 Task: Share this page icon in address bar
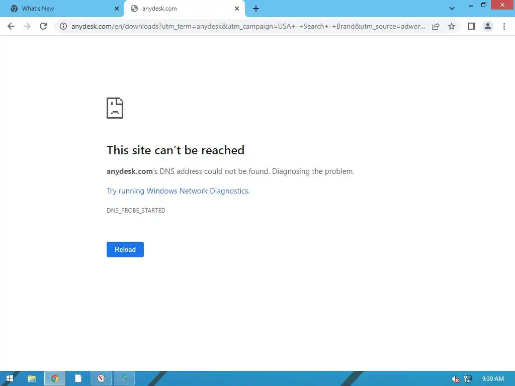tap(436, 26)
